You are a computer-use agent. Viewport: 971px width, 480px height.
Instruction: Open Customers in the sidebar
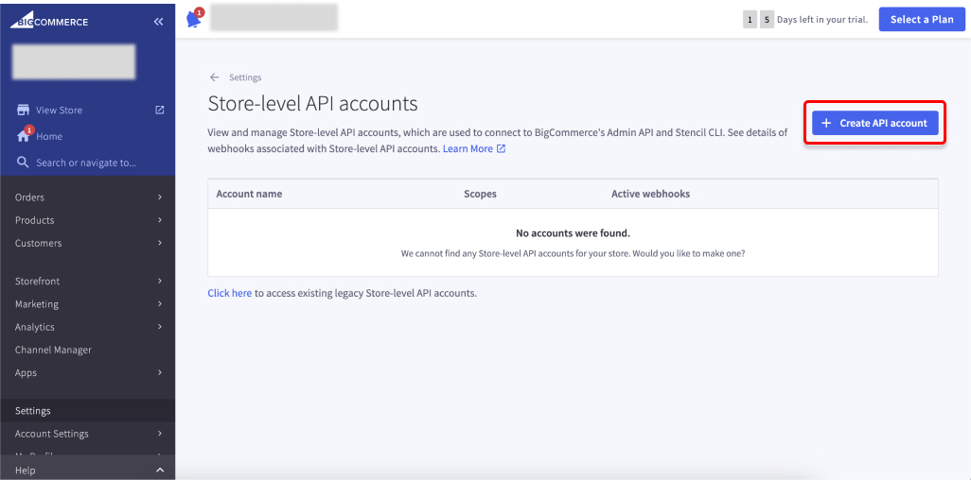39,243
